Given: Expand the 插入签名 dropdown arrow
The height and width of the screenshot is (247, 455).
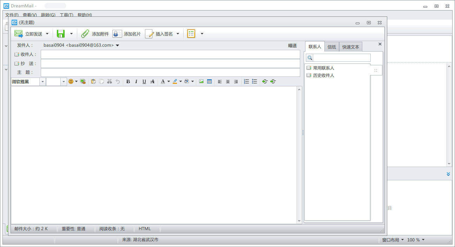Looking at the screenshot, I should click(x=178, y=34).
